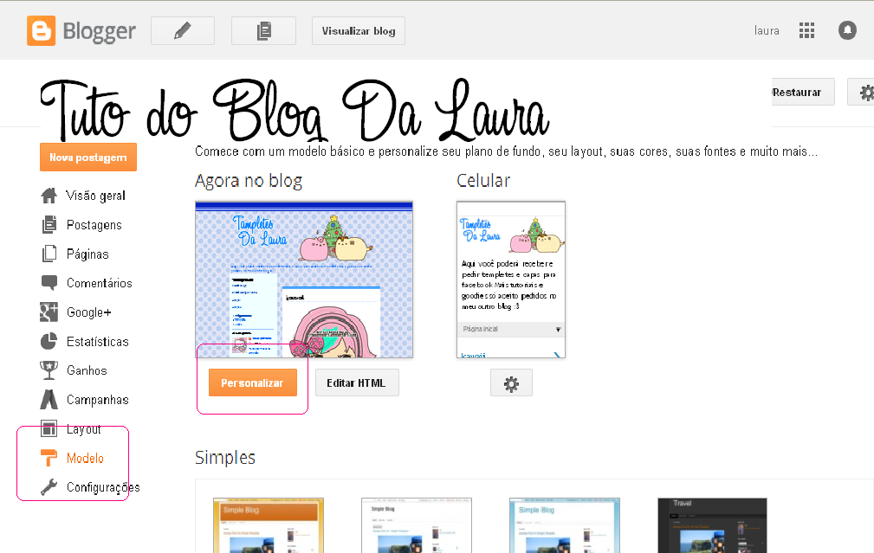Click the Agora no blog heading
The image size is (874, 553).
click(249, 181)
